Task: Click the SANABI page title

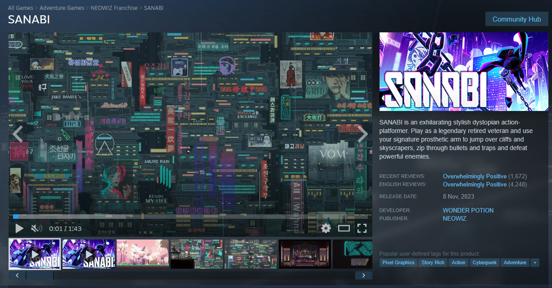Action: point(29,20)
